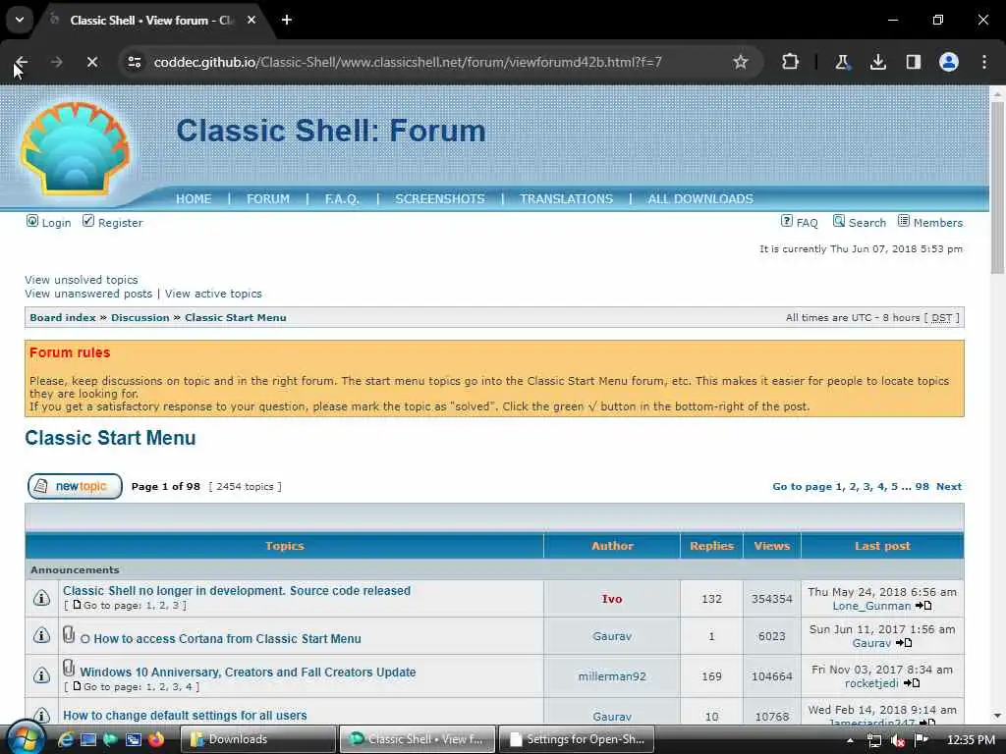The height and width of the screenshot is (754, 1006).
Task: Open the browser extensions puzzle icon
Action: [x=791, y=62]
